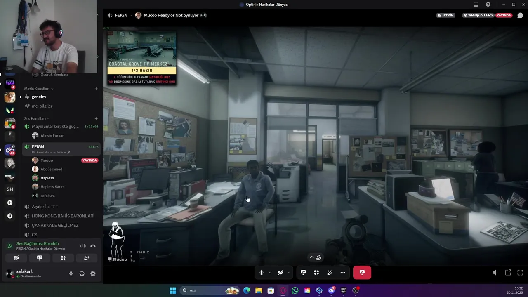Expand participants list above stream controls

316,257
